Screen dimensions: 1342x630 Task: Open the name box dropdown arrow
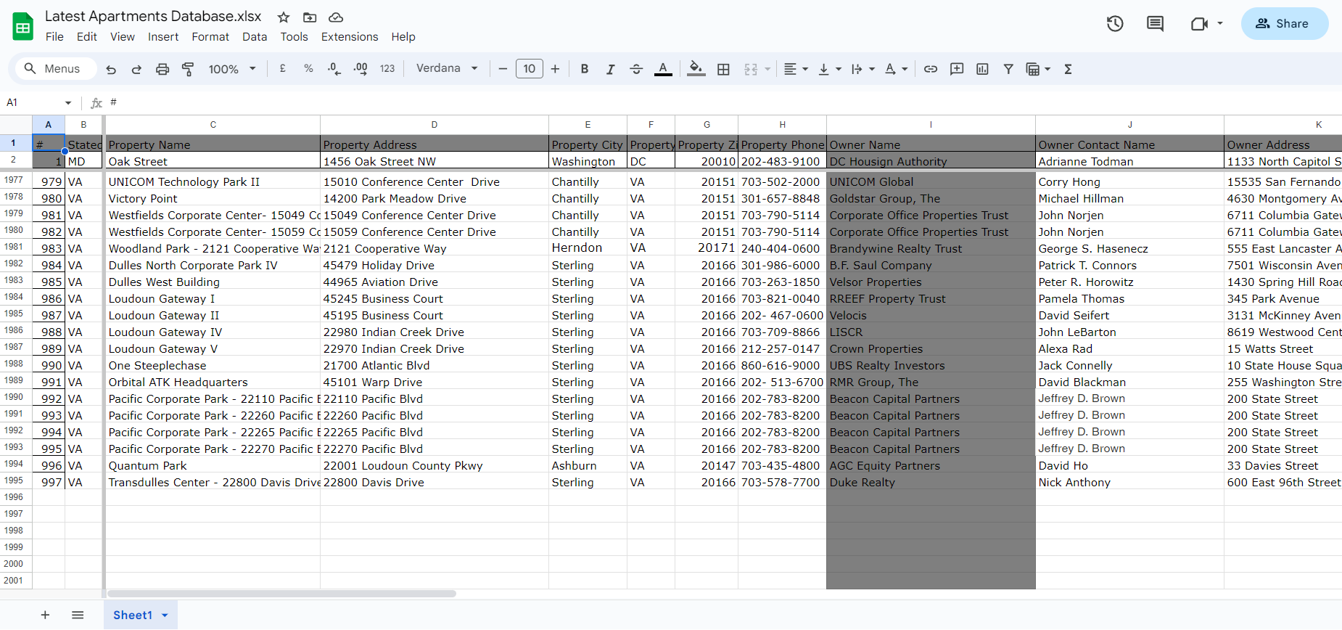68,103
